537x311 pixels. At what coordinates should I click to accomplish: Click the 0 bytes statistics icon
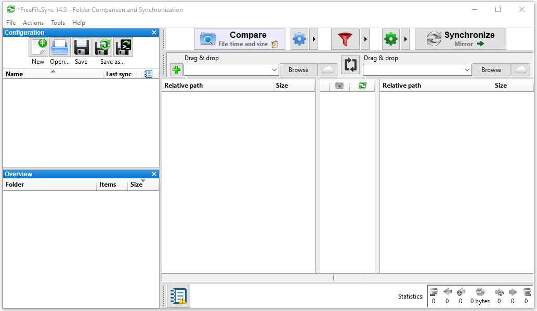480,292
